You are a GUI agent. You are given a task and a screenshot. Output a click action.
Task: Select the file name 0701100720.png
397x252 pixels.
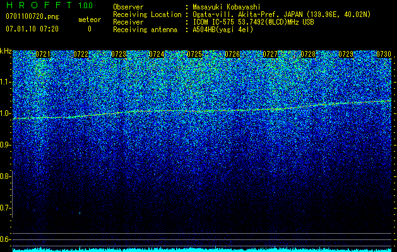pos(32,16)
